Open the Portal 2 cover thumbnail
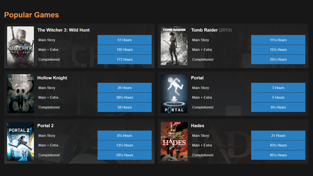Viewport: 313px width, 176px height. (20, 141)
